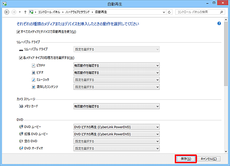Open the ピクチャ action dropdown
Viewport: 230px width, 166px height.
pyautogui.click(x=116, y=66)
